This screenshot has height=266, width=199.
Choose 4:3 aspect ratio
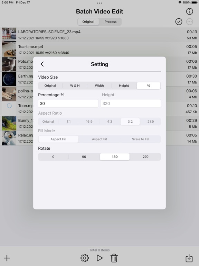(110, 122)
